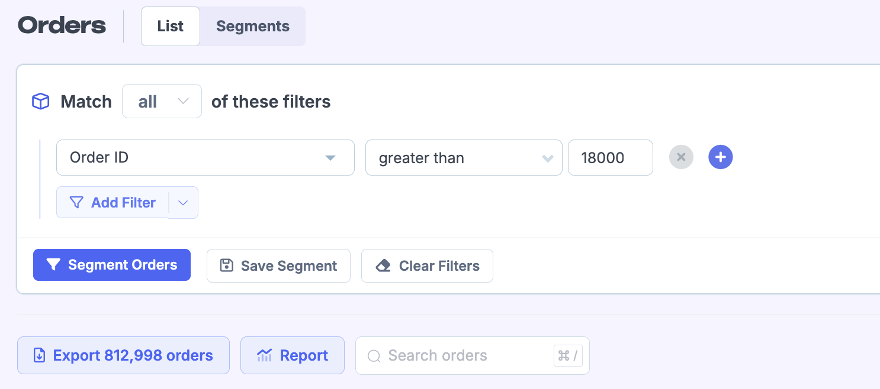Screen dimensions: 880x389
Task: Click the eraser icon in Clear Filters
Action: (383, 266)
